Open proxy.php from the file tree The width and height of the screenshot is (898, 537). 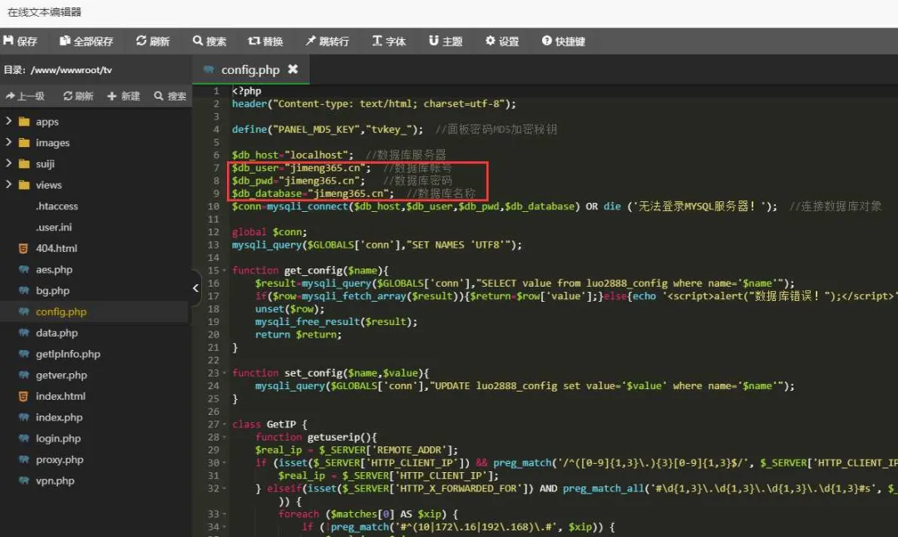60,460
